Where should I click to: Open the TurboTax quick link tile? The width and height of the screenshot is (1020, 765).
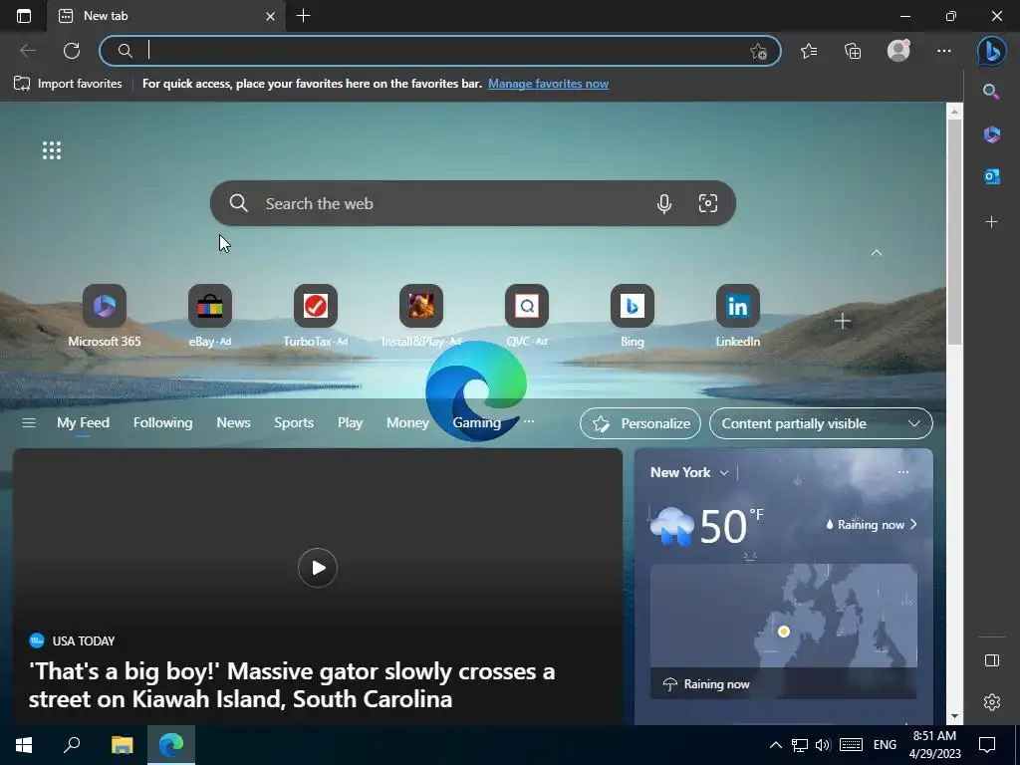pyautogui.click(x=316, y=316)
